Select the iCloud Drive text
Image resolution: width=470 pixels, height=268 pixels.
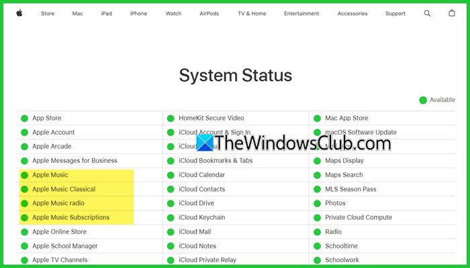click(x=196, y=204)
